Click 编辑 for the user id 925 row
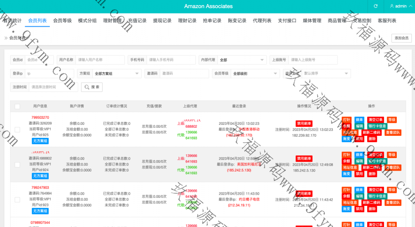 tap(359, 126)
